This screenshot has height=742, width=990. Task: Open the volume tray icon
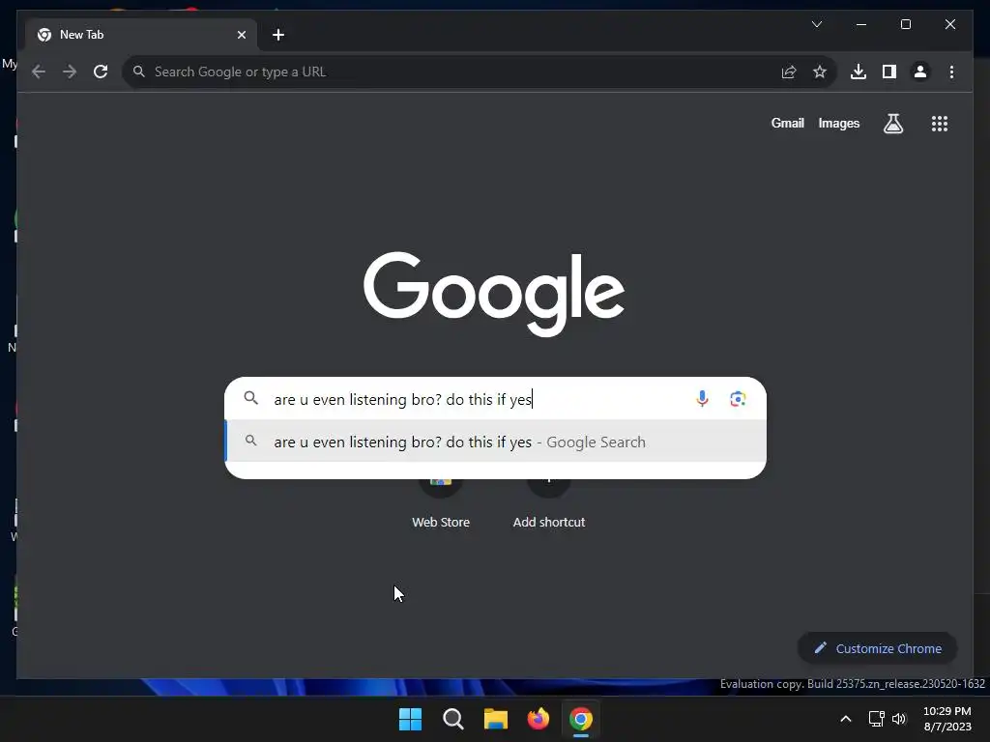tap(899, 719)
